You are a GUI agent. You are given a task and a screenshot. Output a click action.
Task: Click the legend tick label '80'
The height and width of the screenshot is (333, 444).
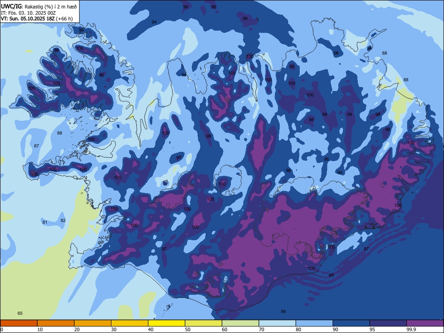298,329
